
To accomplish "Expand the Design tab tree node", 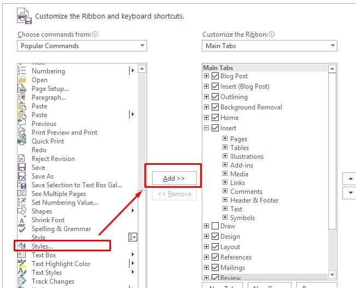I will pos(206,237).
